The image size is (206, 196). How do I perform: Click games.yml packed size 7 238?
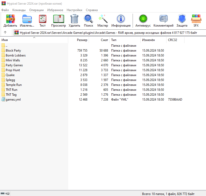[105, 100]
